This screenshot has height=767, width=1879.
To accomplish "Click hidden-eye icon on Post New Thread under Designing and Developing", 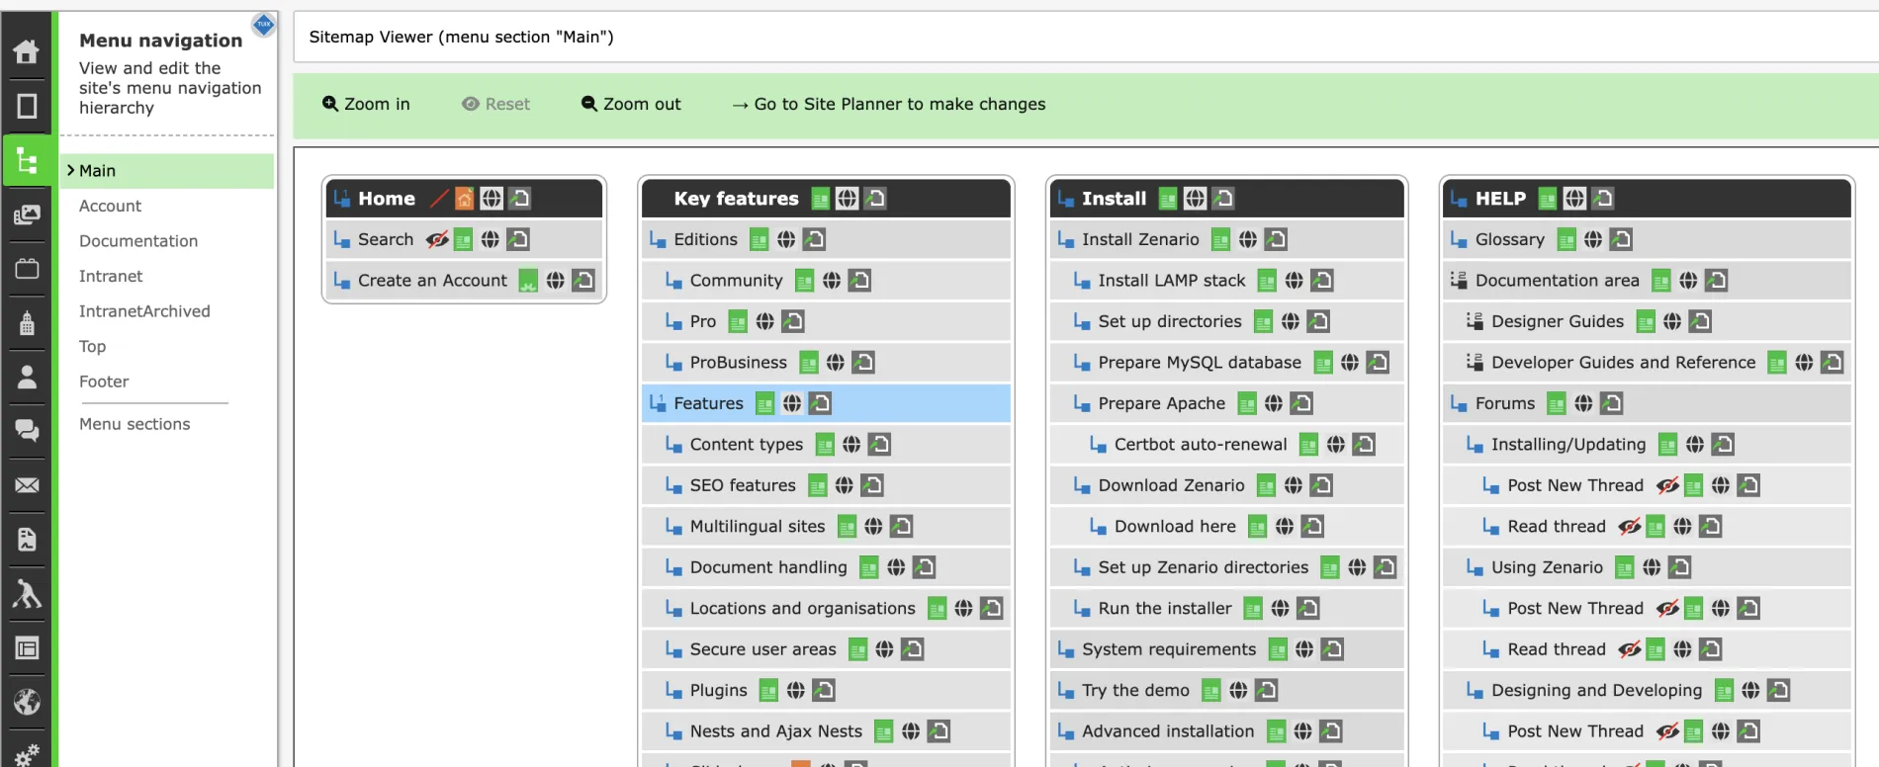I will pyautogui.click(x=1667, y=731).
